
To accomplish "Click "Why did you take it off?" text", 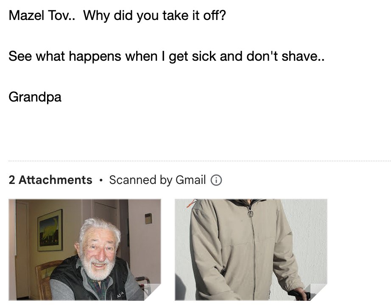I will coord(155,15).
